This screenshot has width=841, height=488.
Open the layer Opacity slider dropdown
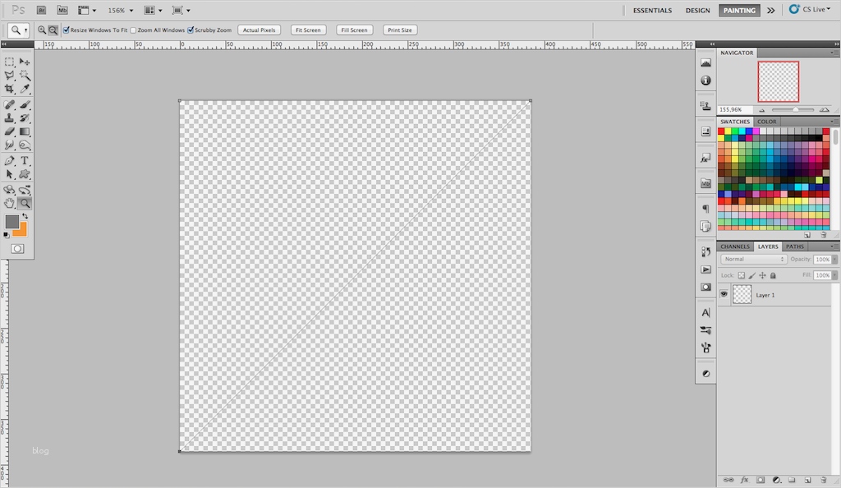[834, 259]
